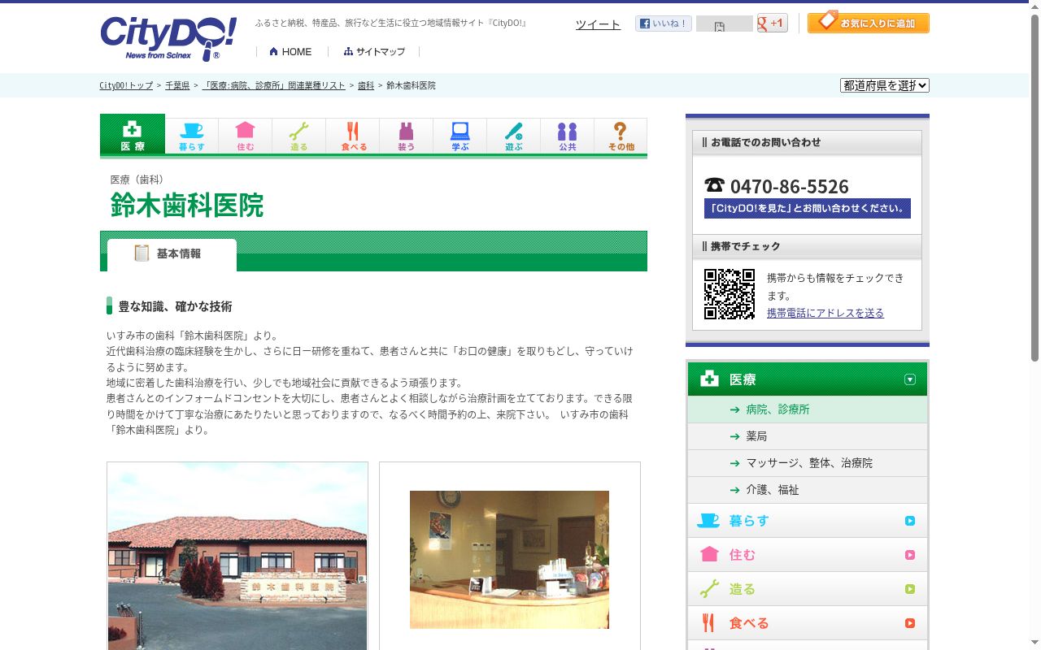Click 携帯電話にアドレスを送る link

pyautogui.click(x=825, y=313)
